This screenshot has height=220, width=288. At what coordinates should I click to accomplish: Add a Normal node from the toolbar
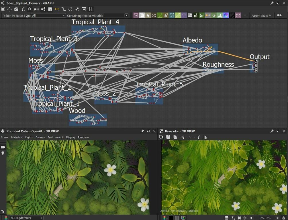(x=226, y=15)
